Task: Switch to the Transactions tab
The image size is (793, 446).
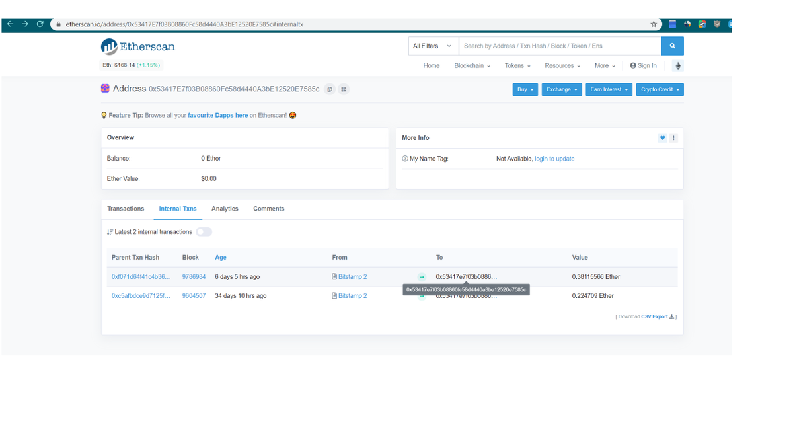Action: (x=126, y=209)
